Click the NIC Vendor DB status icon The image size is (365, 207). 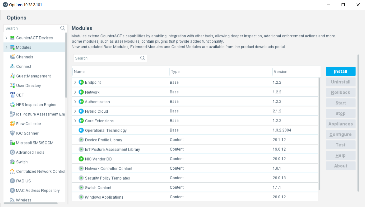click(81, 159)
